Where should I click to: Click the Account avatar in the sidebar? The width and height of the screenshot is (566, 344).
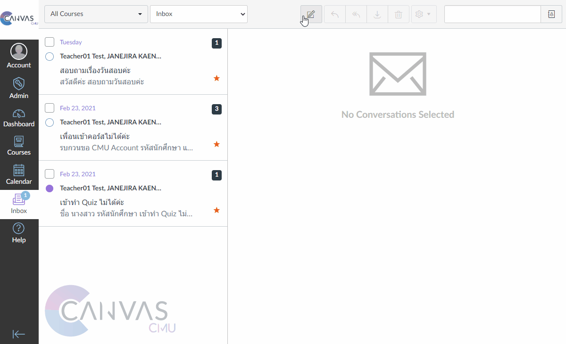coord(19,52)
